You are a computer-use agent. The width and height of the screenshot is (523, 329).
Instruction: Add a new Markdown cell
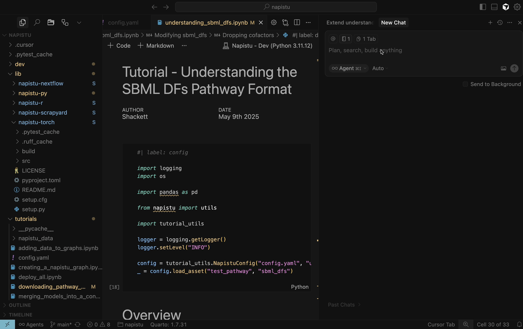click(x=156, y=46)
